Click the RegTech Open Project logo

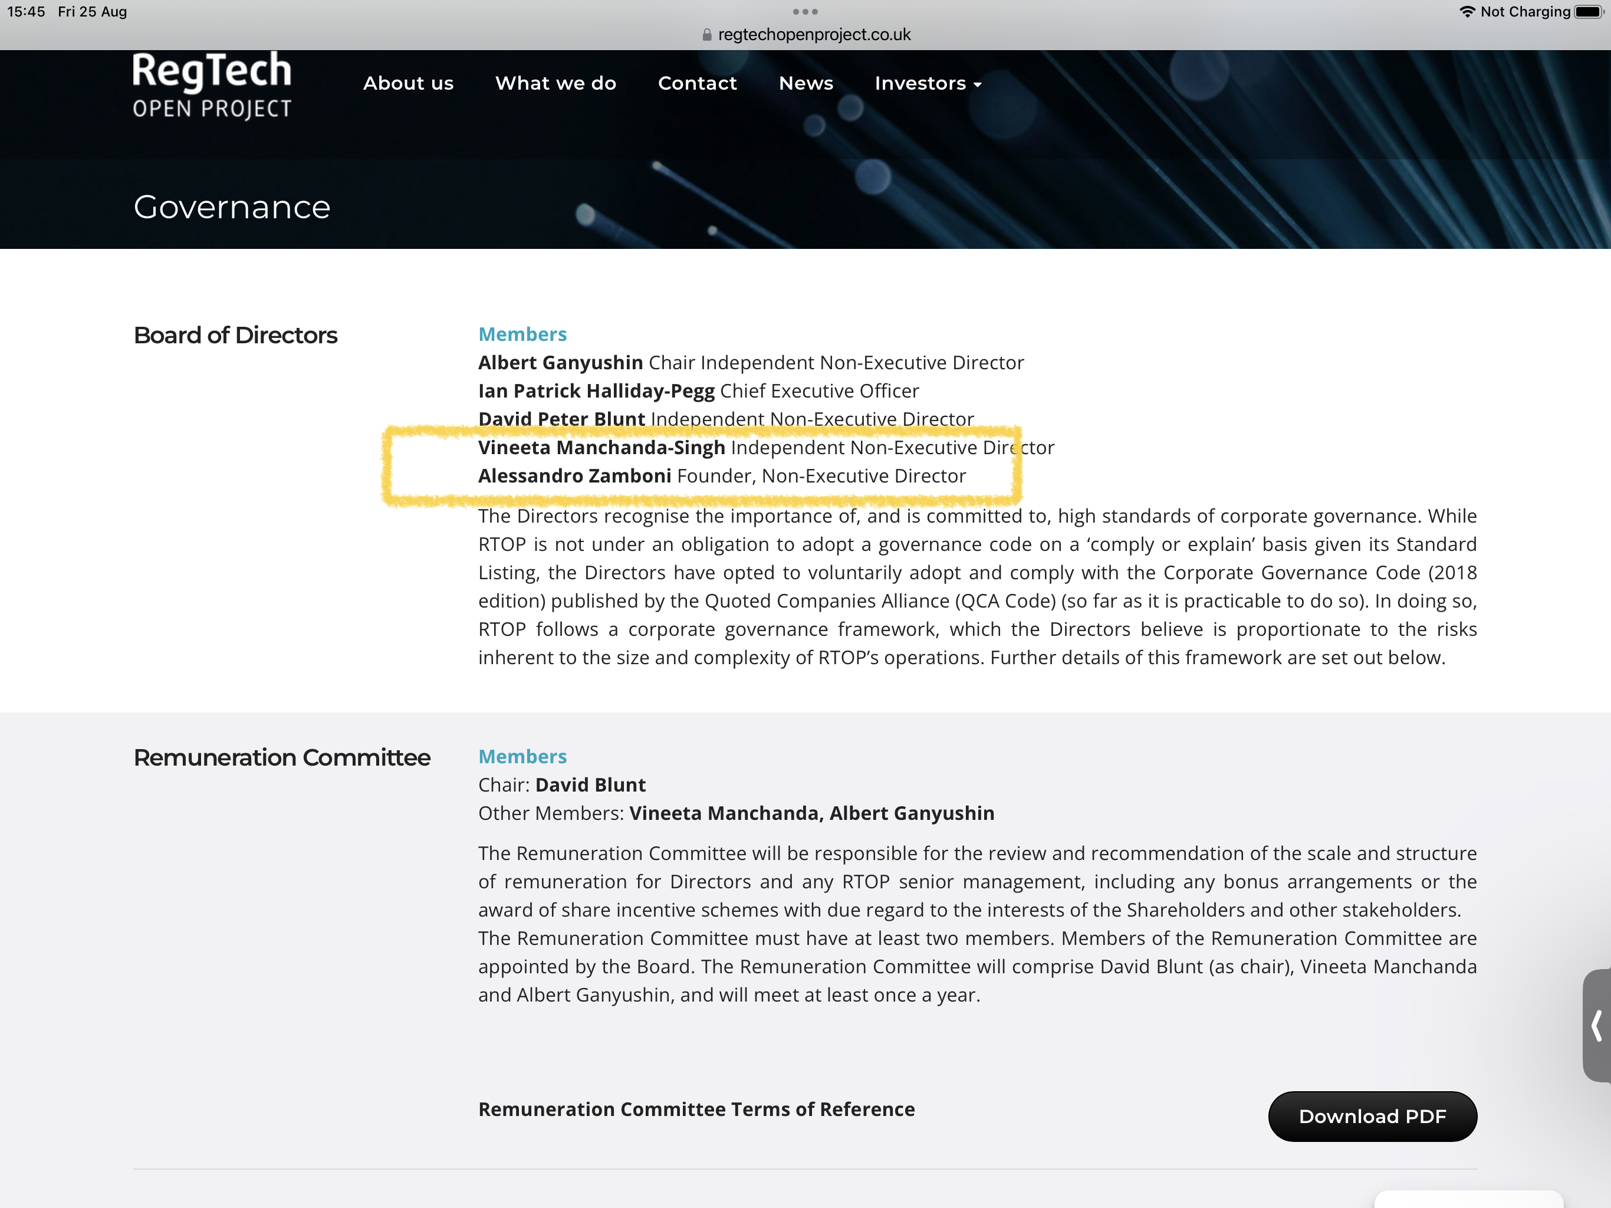(x=212, y=86)
